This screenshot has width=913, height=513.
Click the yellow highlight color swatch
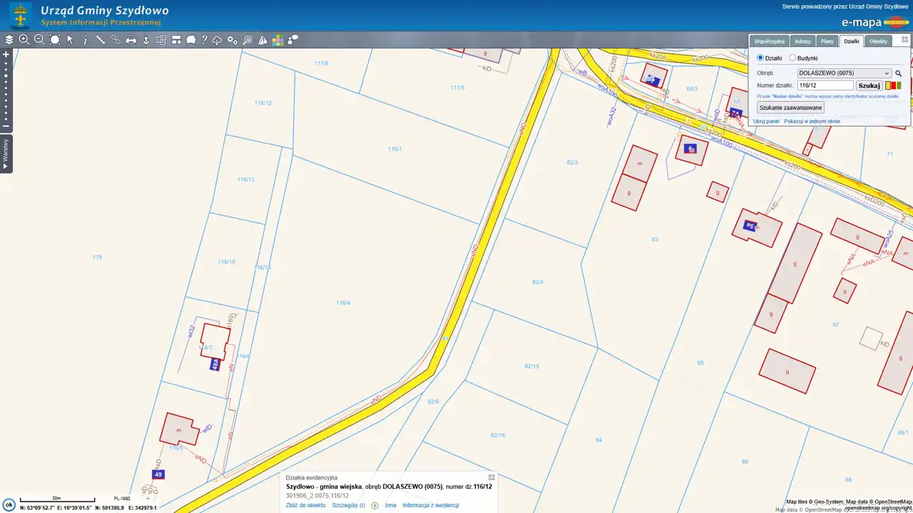[x=888, y=85]
